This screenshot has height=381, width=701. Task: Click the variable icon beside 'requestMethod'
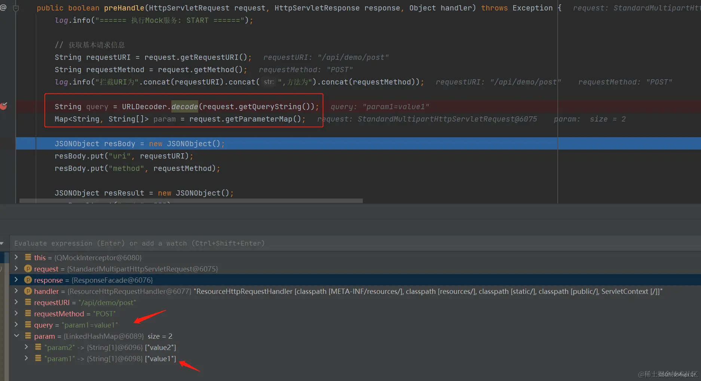click(x=28, y=313)
